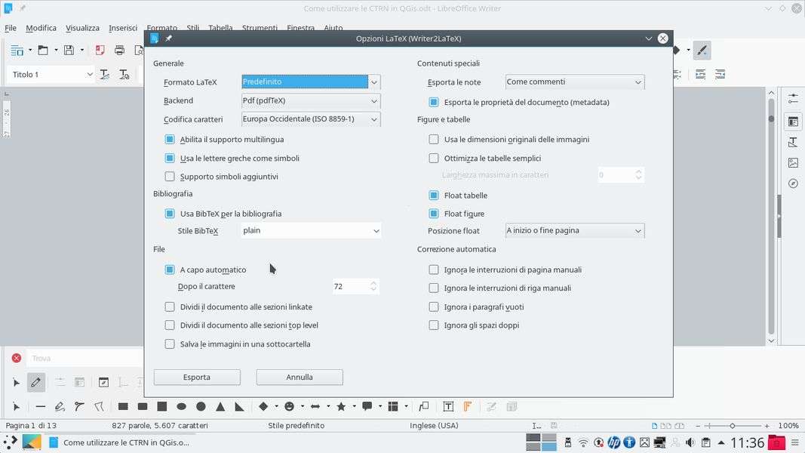805x453 pixels.
Task: Toggle Abilita il supporto multilingua checkbox
Action: coord(170,139)
